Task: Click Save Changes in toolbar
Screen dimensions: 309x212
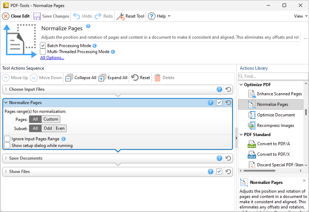Action: [51, 16]
